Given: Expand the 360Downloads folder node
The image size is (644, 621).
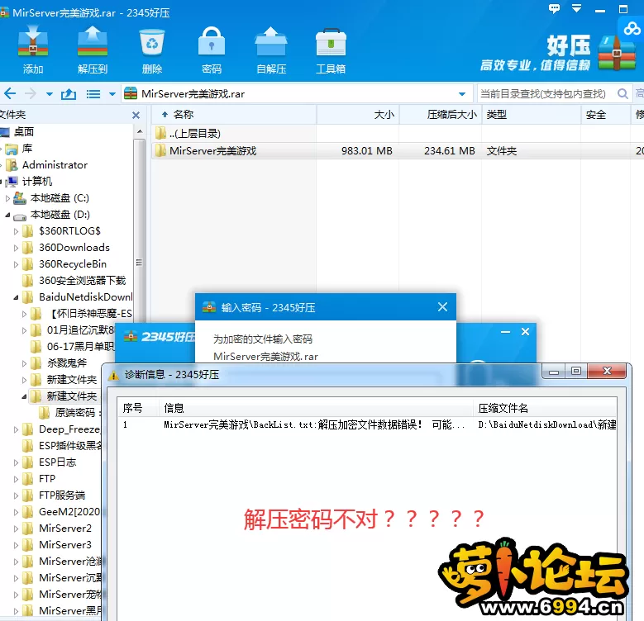Looking at the screenshot, I should click(16, 248).
